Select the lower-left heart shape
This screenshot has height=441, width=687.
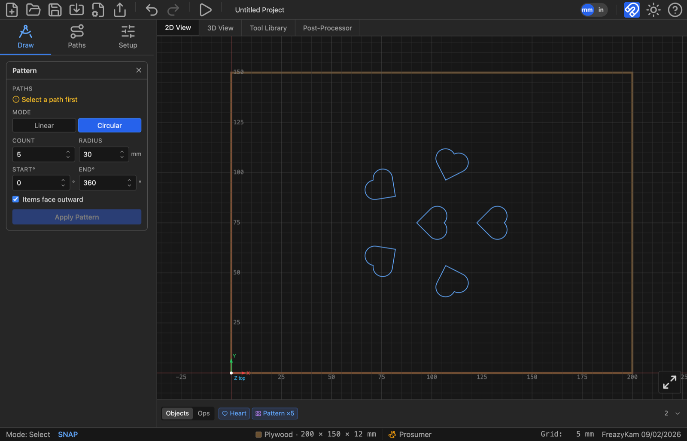coord(380,261)
